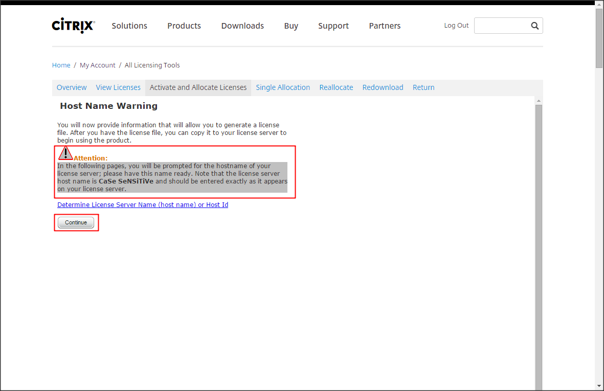Viewport: 604px width, 391px height.
Task: Click the Citrix logo
Action: pos(73,26)
